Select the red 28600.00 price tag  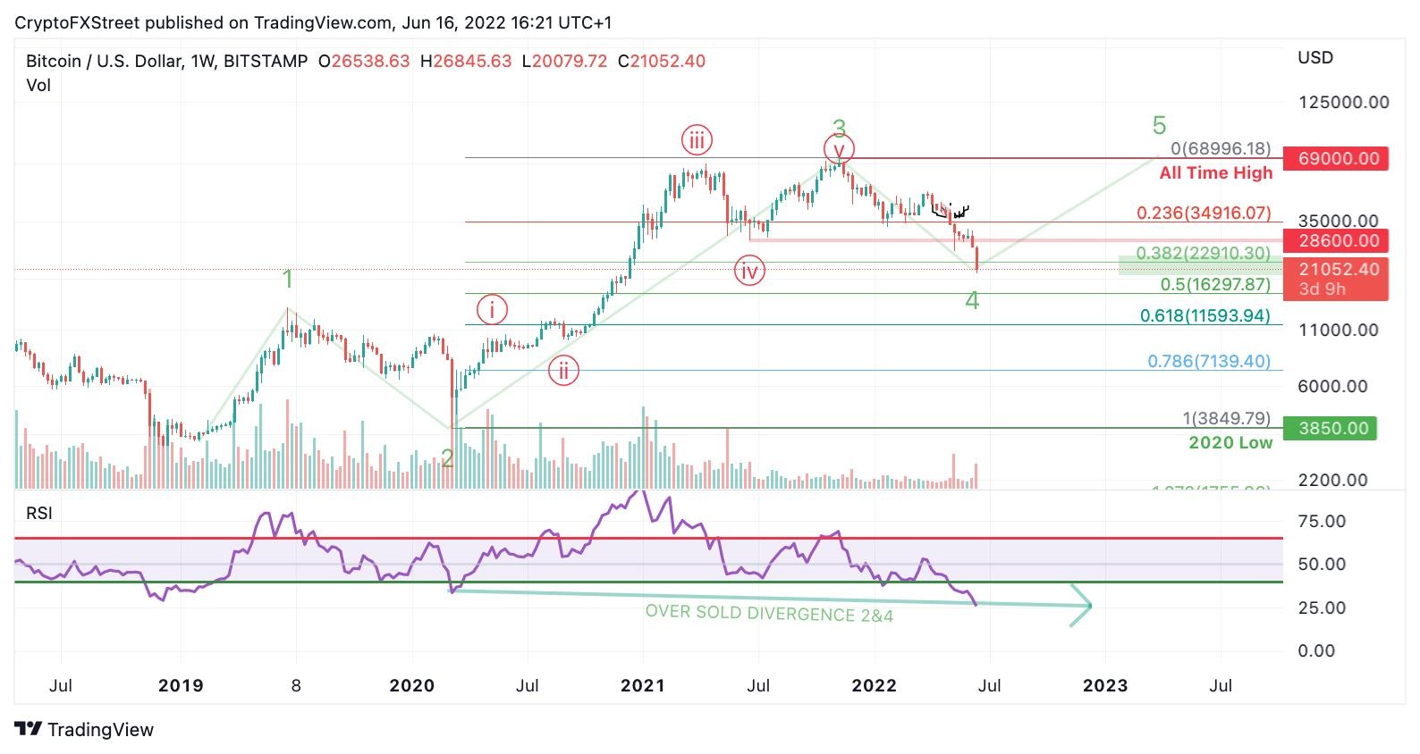click(x=1335, y=240)
